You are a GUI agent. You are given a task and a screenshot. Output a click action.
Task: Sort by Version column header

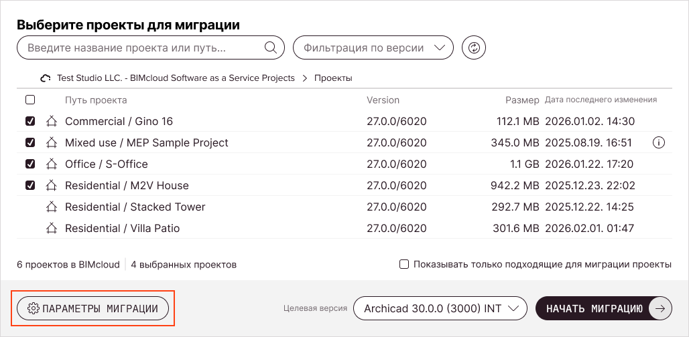383,100
